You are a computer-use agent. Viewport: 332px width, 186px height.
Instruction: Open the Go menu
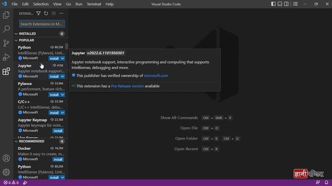tap(68, 4)
